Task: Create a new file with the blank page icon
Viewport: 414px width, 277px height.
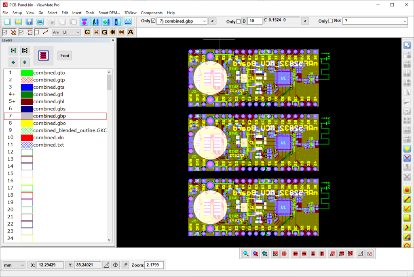Action: pyautogui.click(x=7, y=22)
